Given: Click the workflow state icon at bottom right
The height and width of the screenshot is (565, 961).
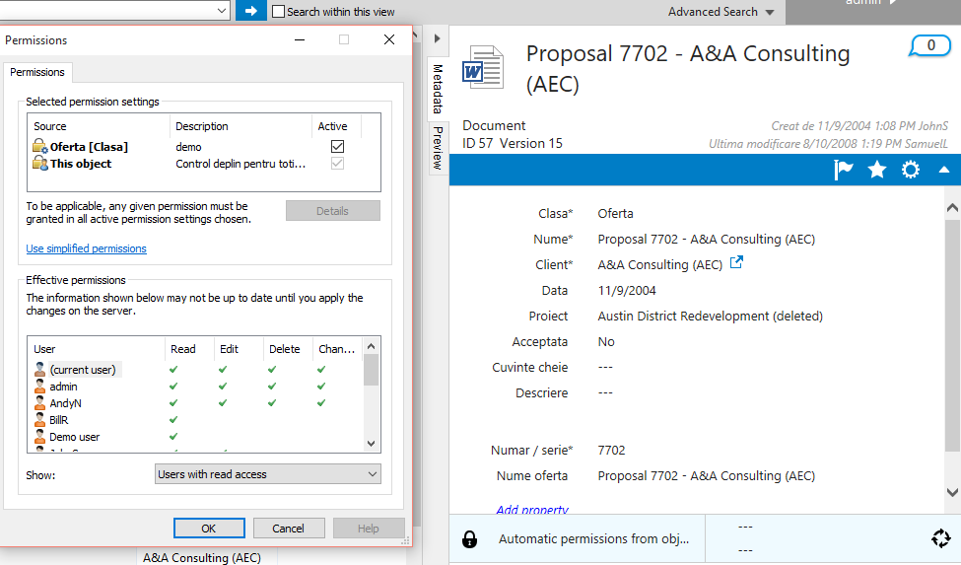Looking at the screenshot, I should (940, 538).
